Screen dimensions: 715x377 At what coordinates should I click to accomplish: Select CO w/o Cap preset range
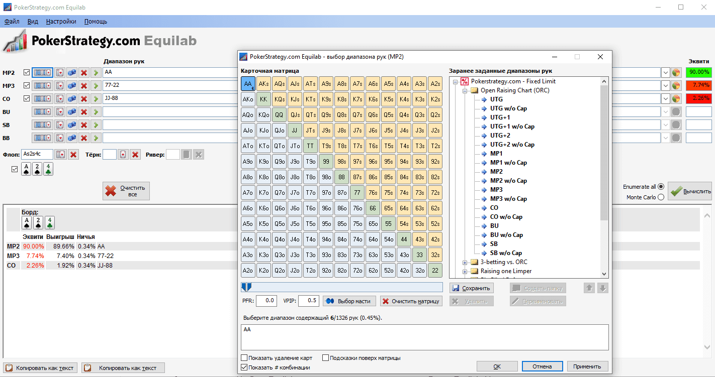pyautogui.click(x=506, y=217)
